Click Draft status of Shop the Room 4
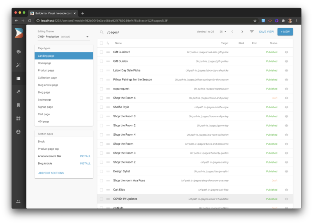 275,98
